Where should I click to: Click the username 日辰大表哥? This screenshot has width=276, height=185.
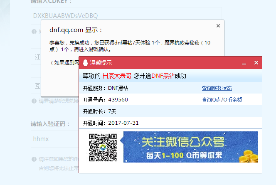pos(117,76)
